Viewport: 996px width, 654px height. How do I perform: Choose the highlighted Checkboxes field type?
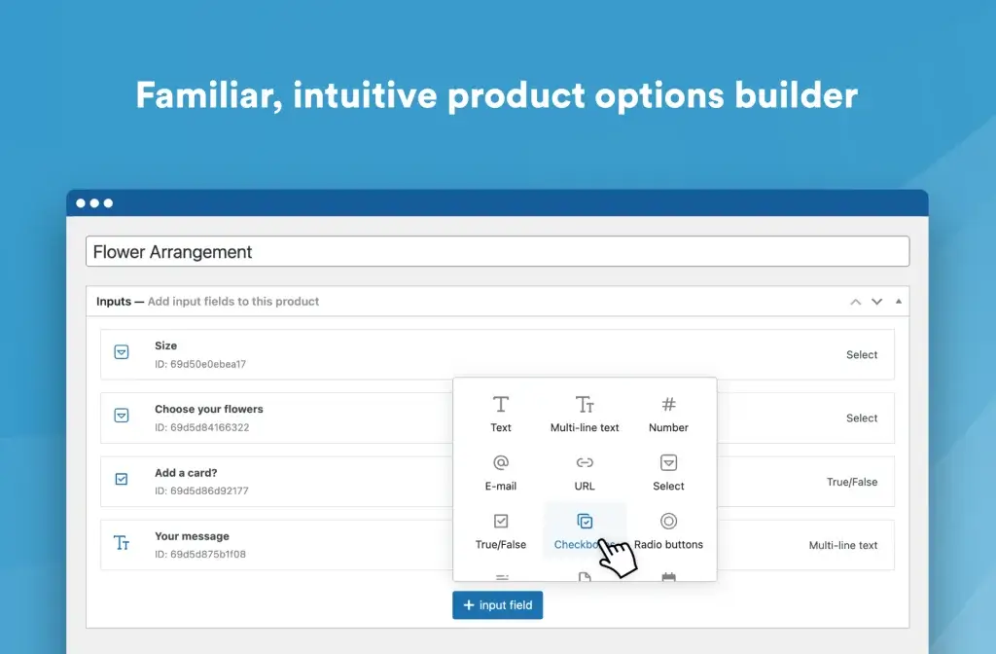[x=584, y=526]
